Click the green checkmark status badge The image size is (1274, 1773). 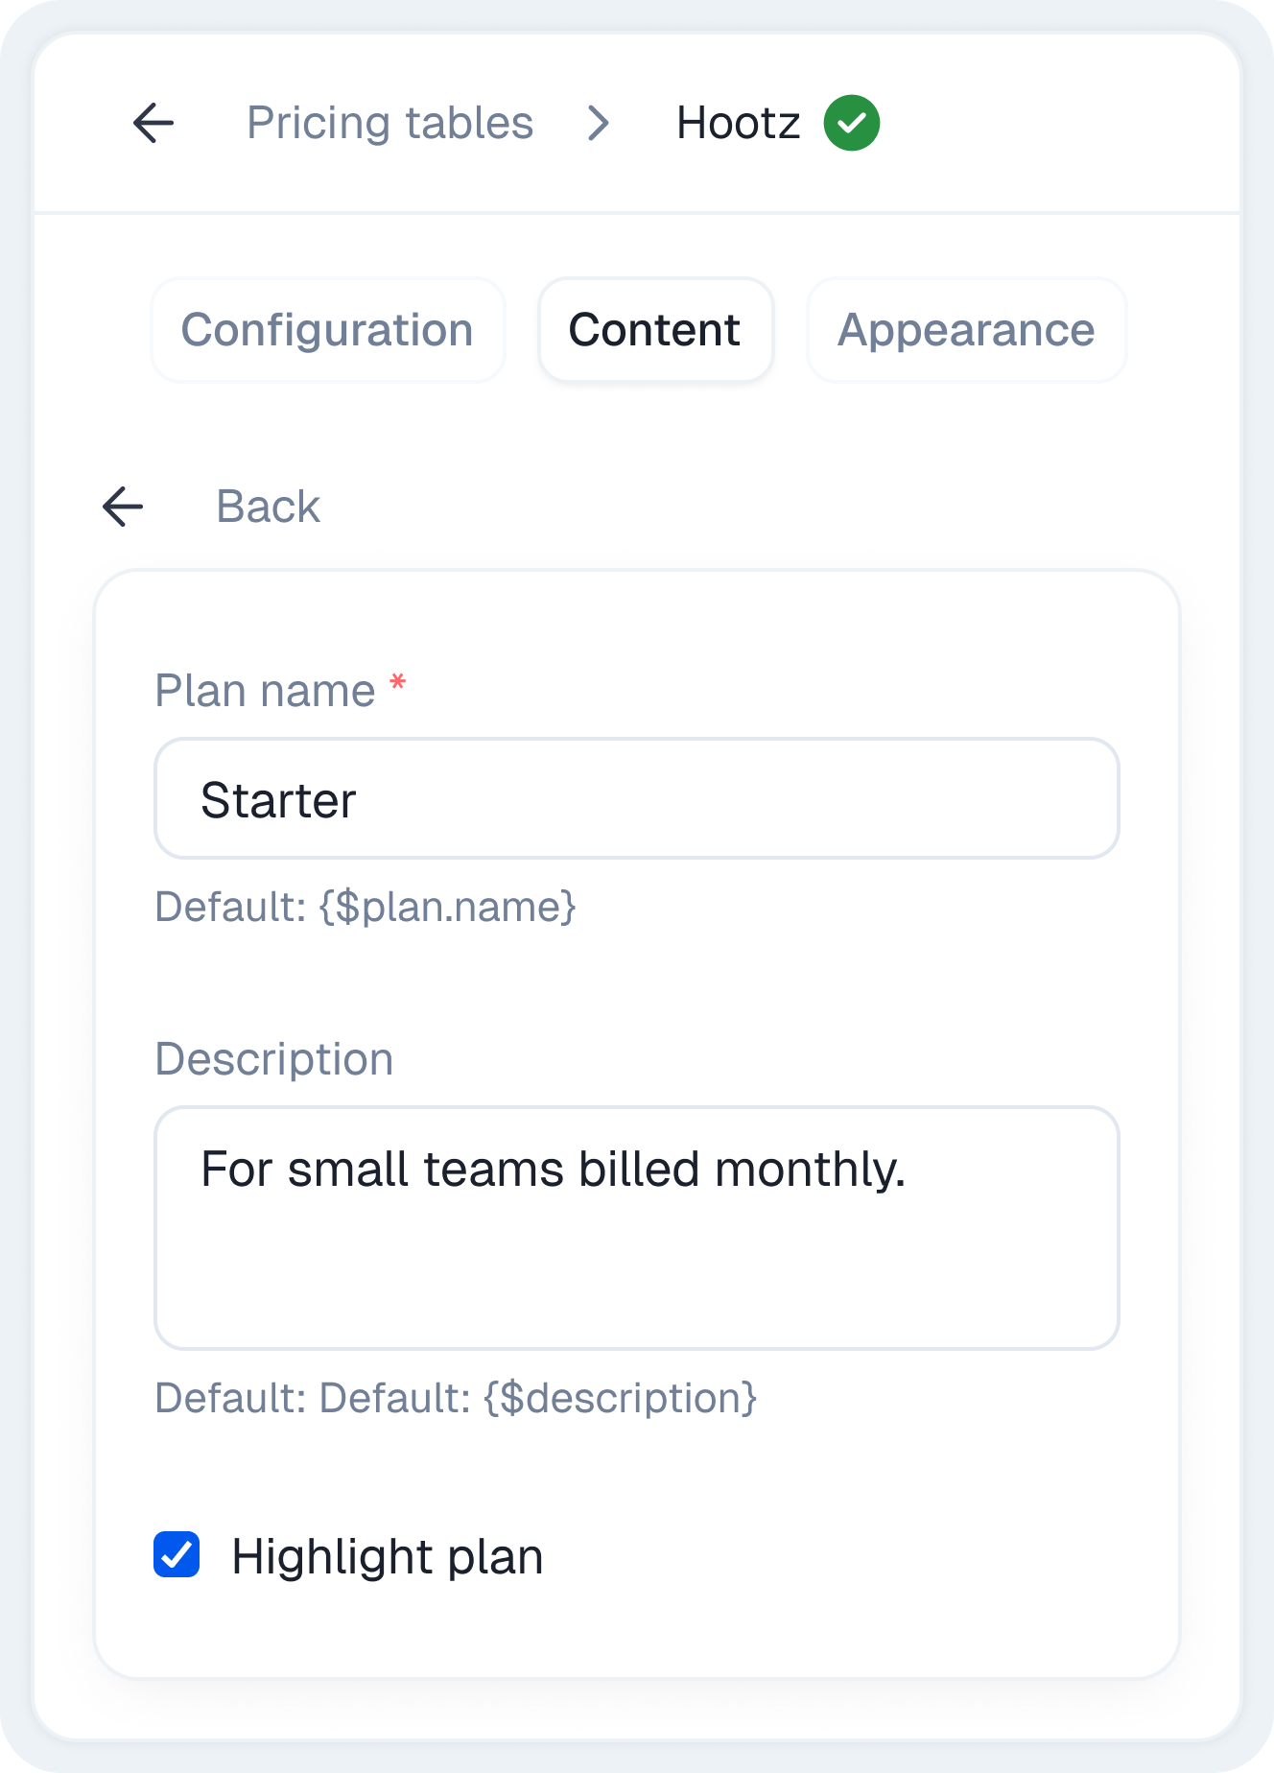(852, 123)
